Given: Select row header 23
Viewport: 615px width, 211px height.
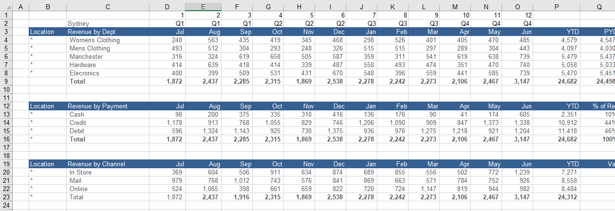Looking at the screenshot, I should 6,197.
